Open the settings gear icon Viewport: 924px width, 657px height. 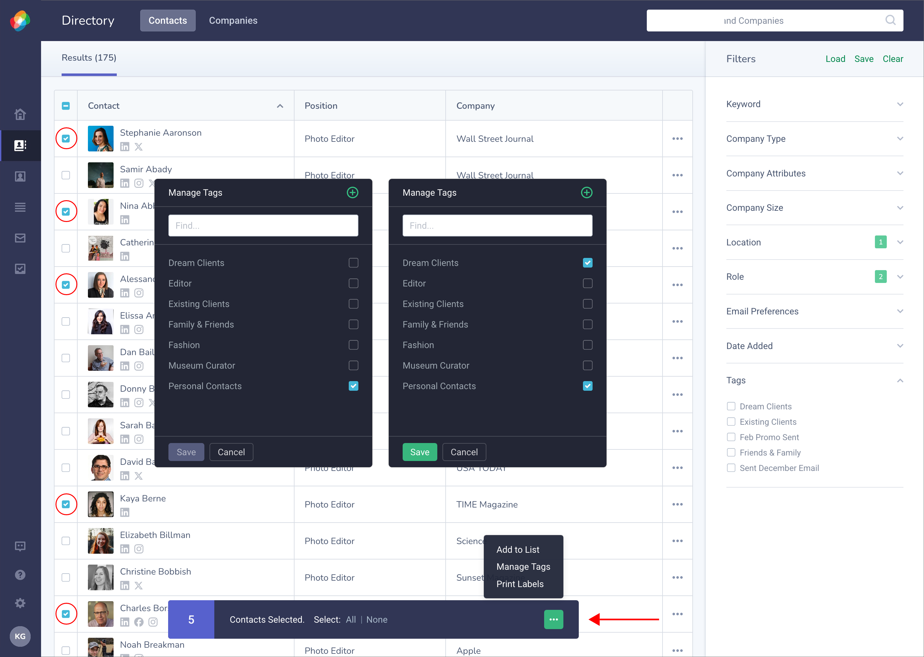click(x=20, y=603)
